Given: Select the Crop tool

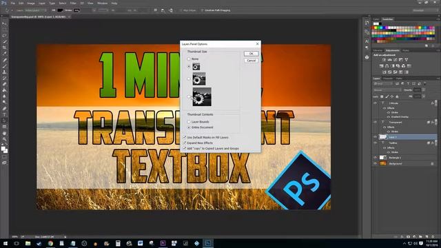Looking at the screenshot, I should coord(4,48).
